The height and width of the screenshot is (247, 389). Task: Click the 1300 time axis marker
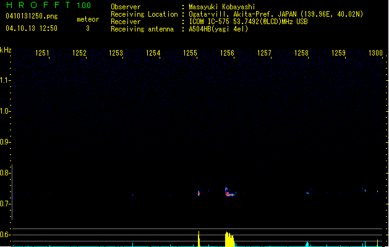(x=375, y=53)
